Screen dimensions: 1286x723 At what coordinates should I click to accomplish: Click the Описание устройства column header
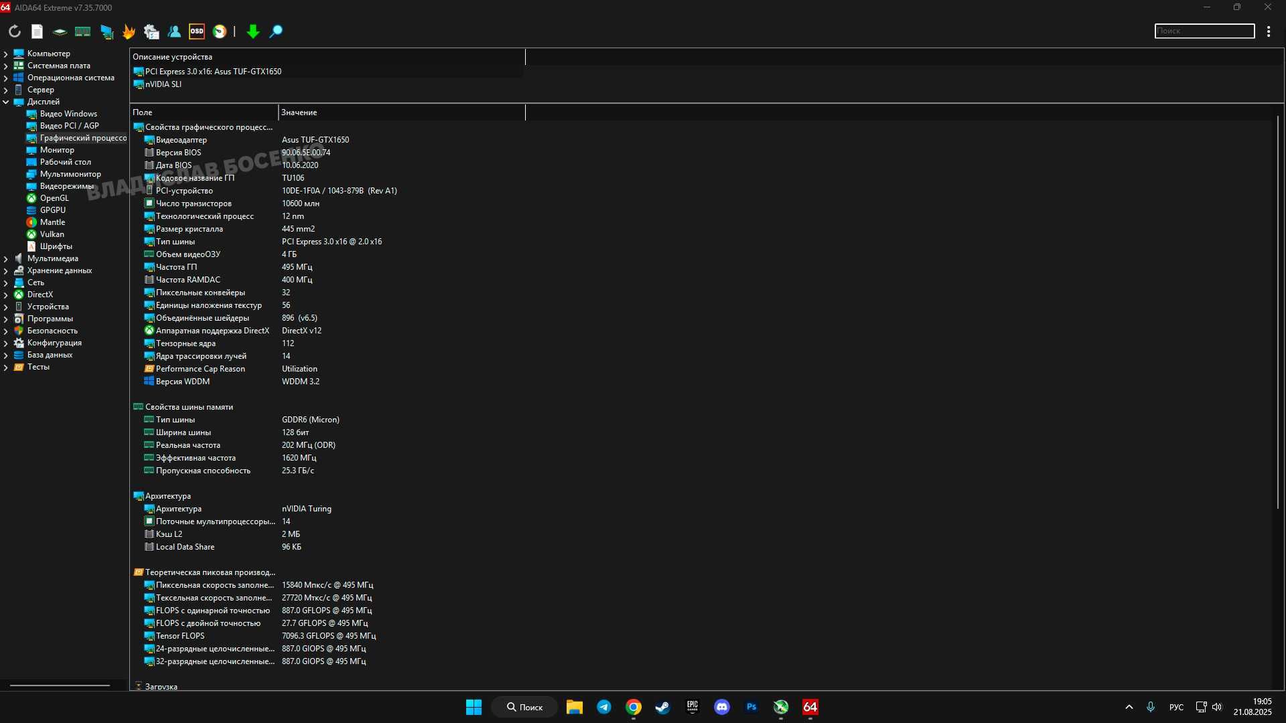(x=327, y=57)
